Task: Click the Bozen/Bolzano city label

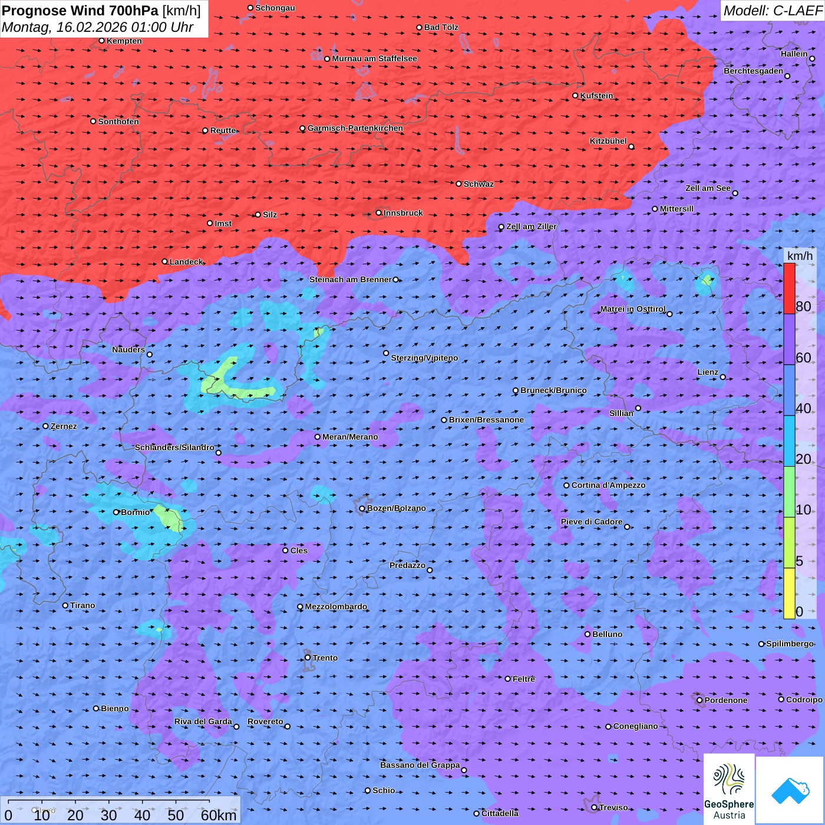Action: [x=396, y=508]
